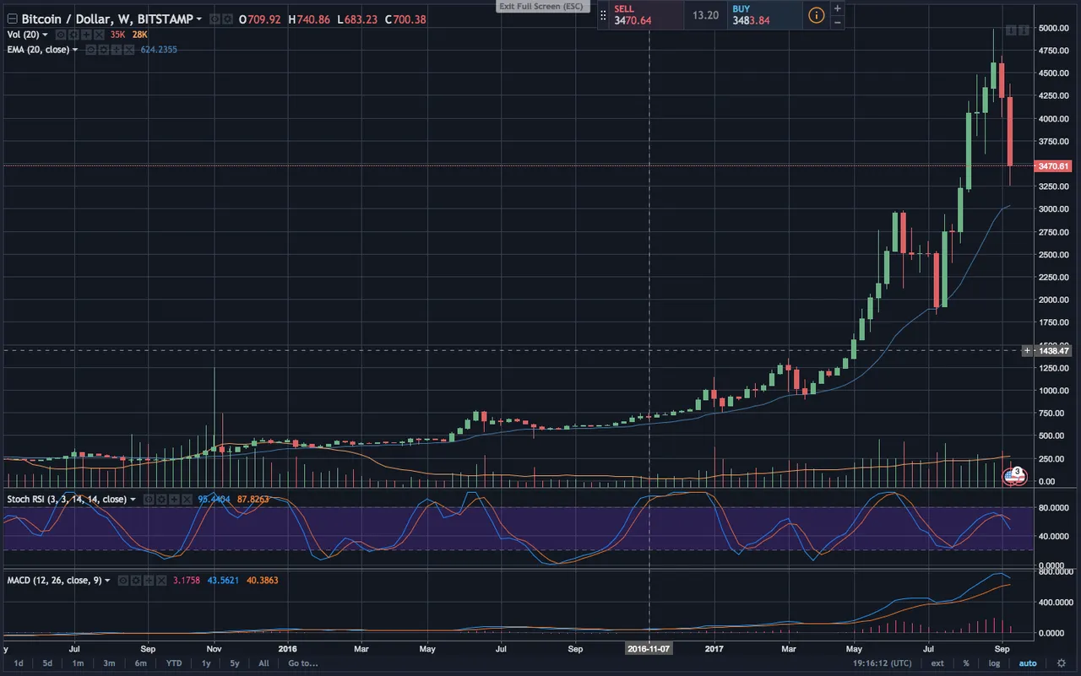This screenshot has width=1081, height=676.
Task: Grab the trading panel drag handle dots
Action: (603, 15)
